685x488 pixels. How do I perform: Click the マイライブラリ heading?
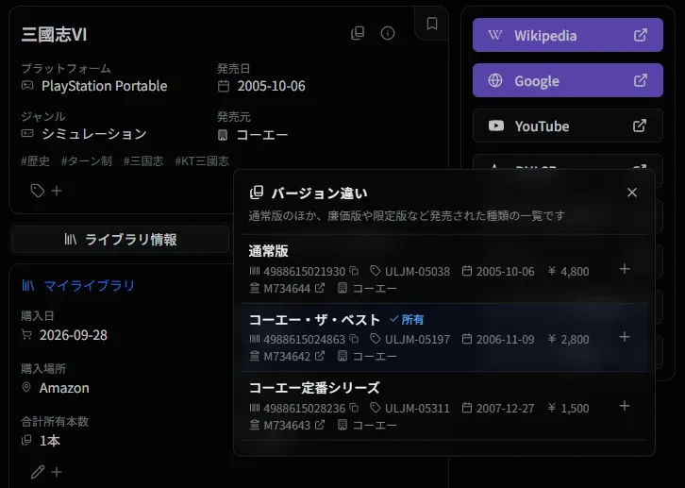(x=89, y=286)
